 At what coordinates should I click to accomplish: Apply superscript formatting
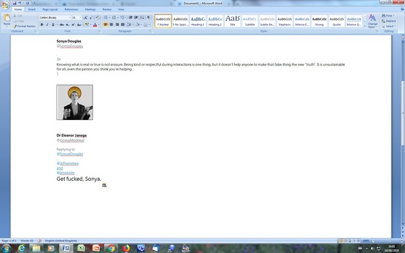pyautogui.click(x=73, y=24)
